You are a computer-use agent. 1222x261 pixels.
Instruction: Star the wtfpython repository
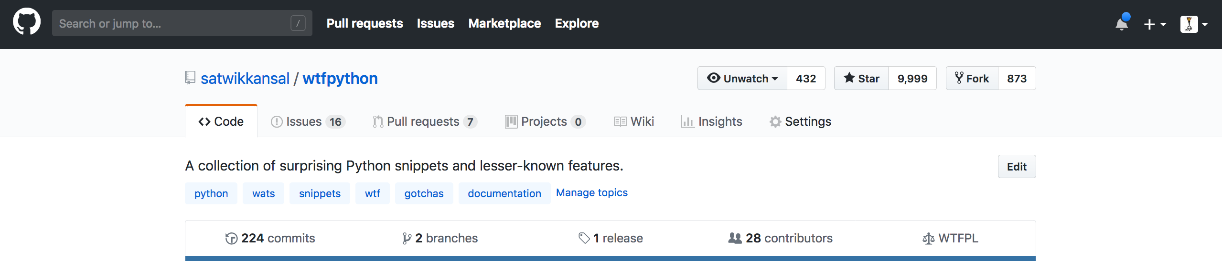click(861, 78)
